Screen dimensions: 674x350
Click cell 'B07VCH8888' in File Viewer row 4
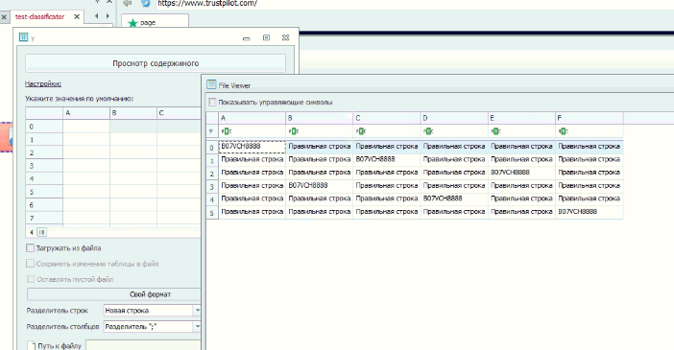[x=454, y=198]
